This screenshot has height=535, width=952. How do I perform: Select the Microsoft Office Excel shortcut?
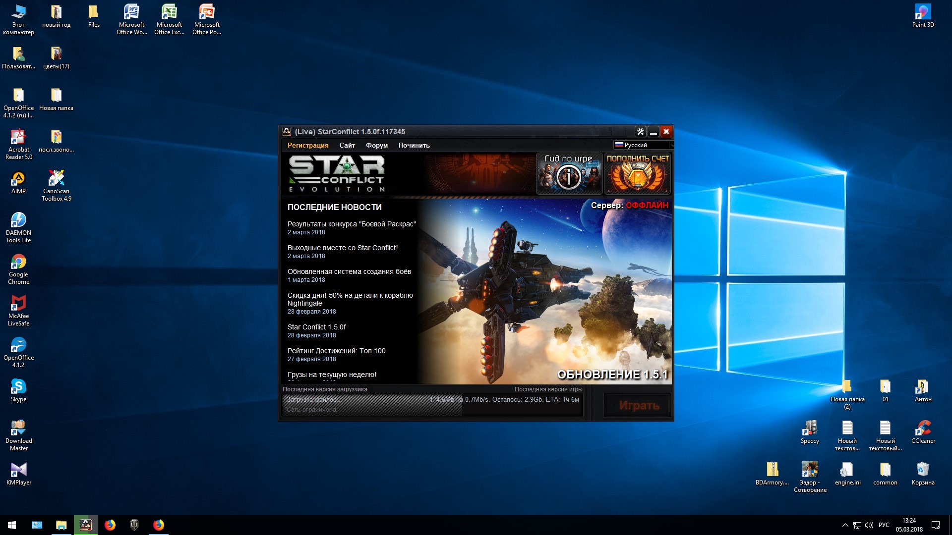pos(169,20)
